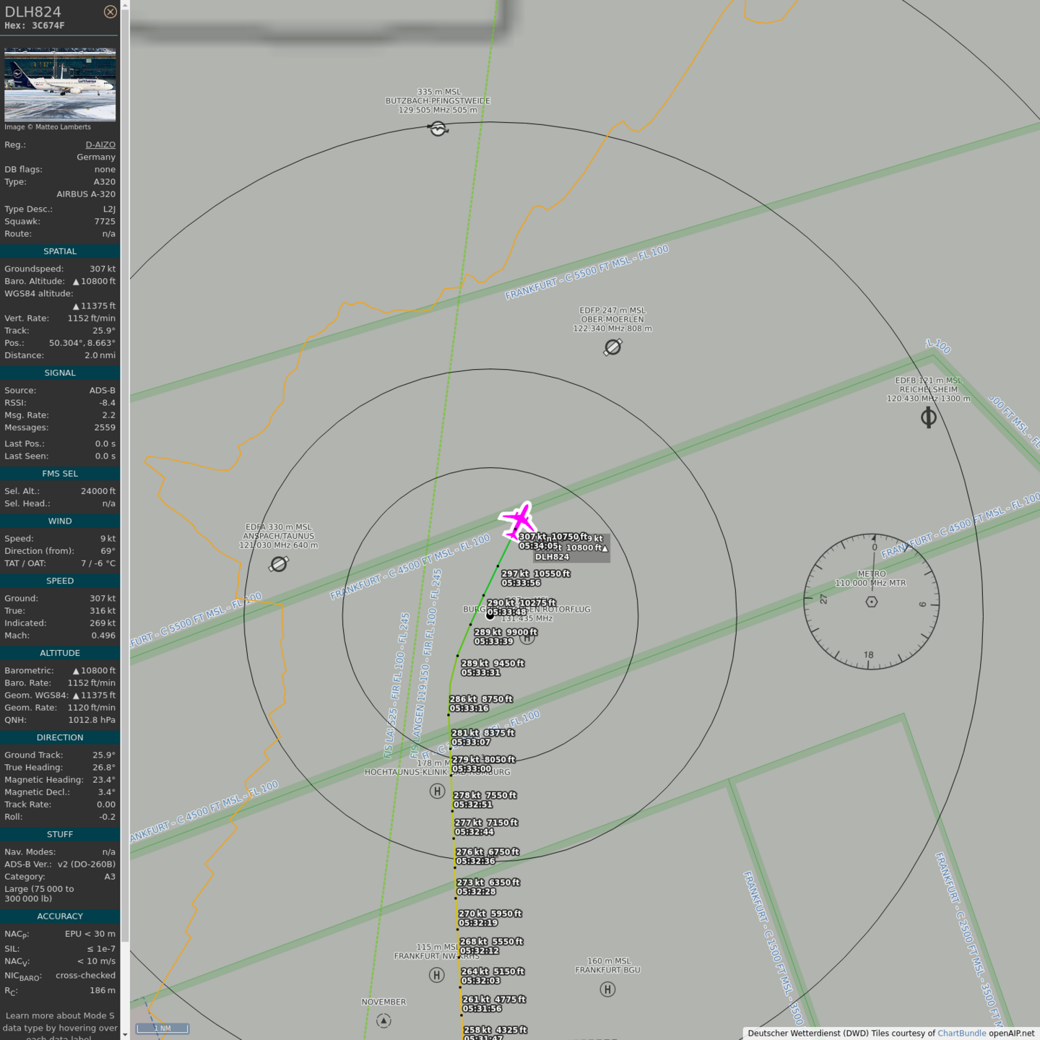Click the Frankfurt NW heliport H icon

pyautogui.click(x=437, y=976)
